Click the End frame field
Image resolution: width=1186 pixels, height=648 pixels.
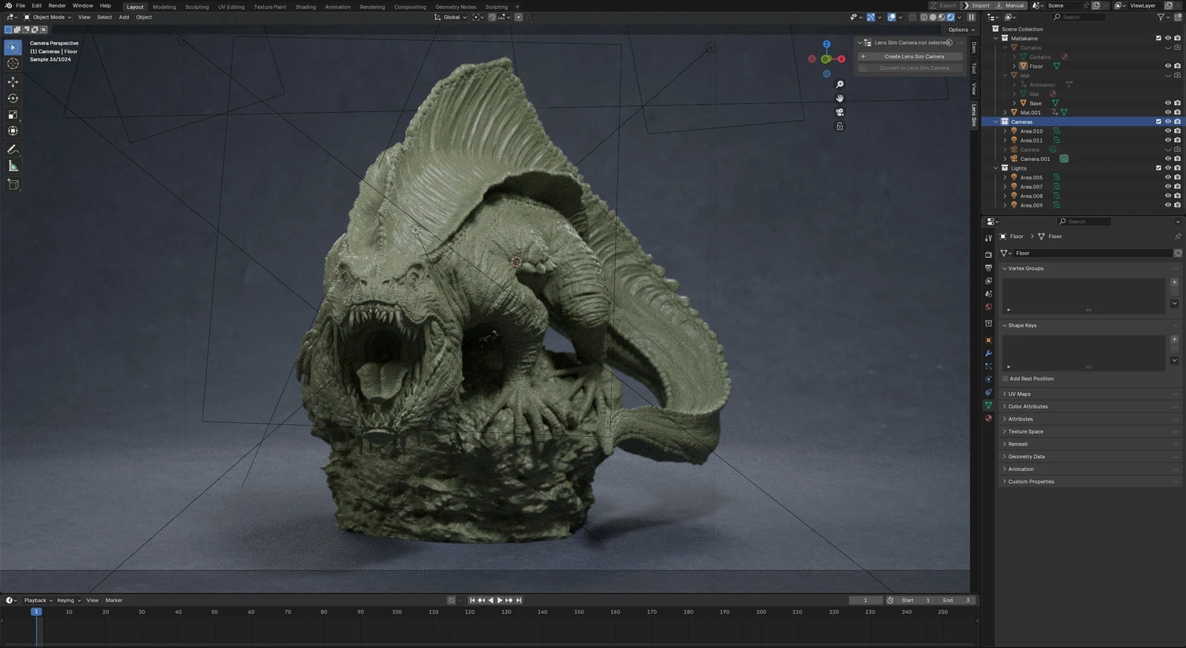[956, 600]
